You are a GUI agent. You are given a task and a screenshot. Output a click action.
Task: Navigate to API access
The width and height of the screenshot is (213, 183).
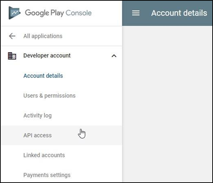pyautogui.click(x=37, y=135)
